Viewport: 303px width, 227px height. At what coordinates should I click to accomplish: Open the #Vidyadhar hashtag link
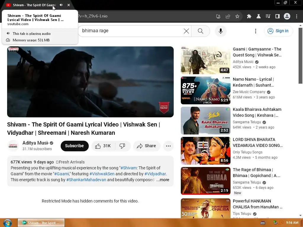click(x=155, y=174)
